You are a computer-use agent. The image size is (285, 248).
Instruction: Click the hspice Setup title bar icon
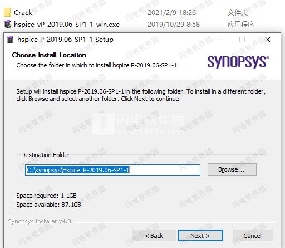click(x=11, y=40)
